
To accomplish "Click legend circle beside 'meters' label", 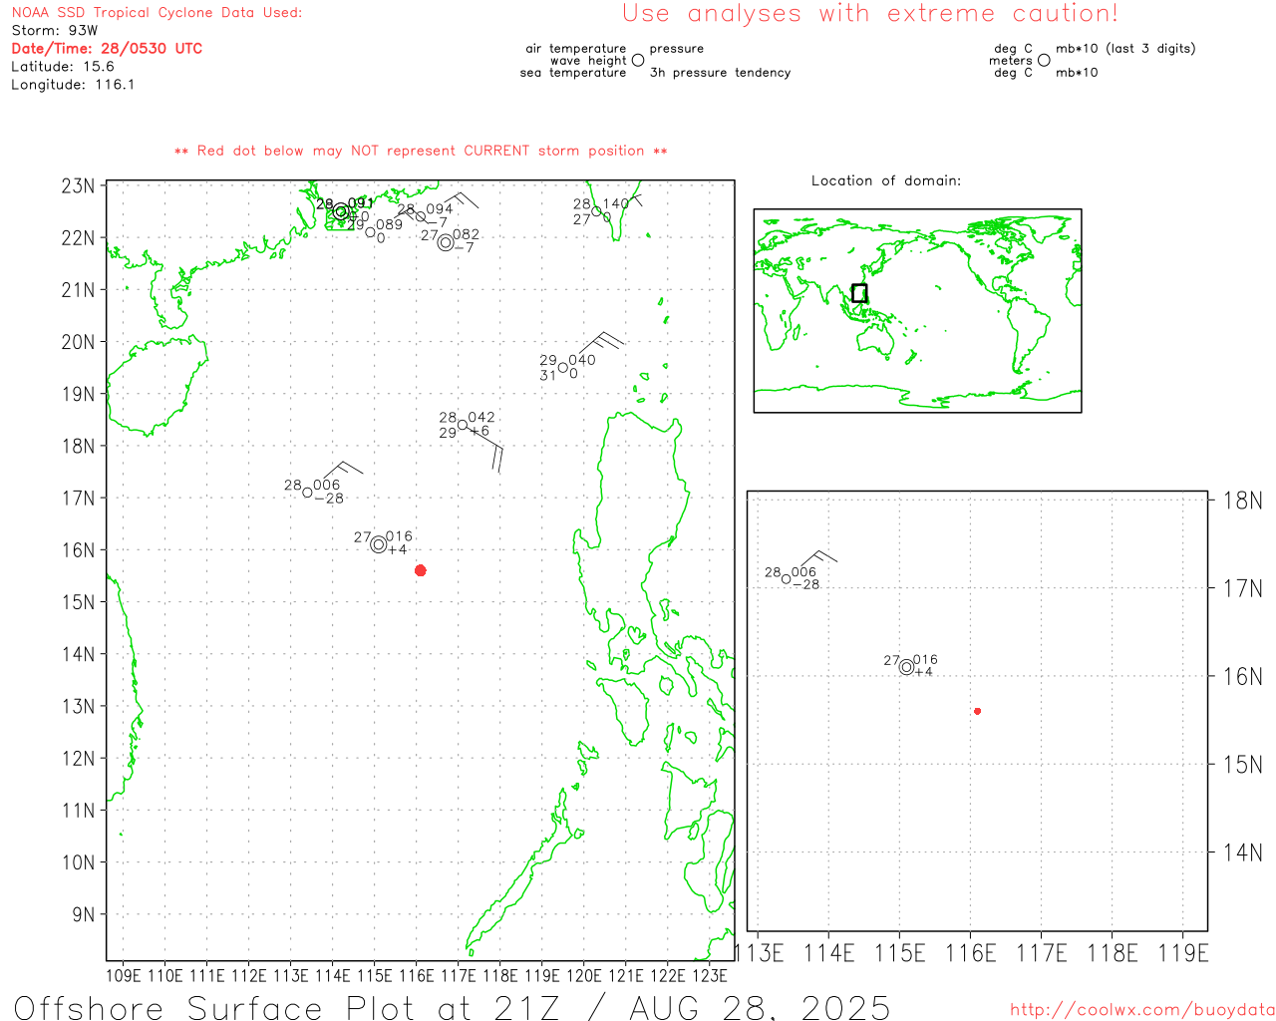I will point(1044,60).
